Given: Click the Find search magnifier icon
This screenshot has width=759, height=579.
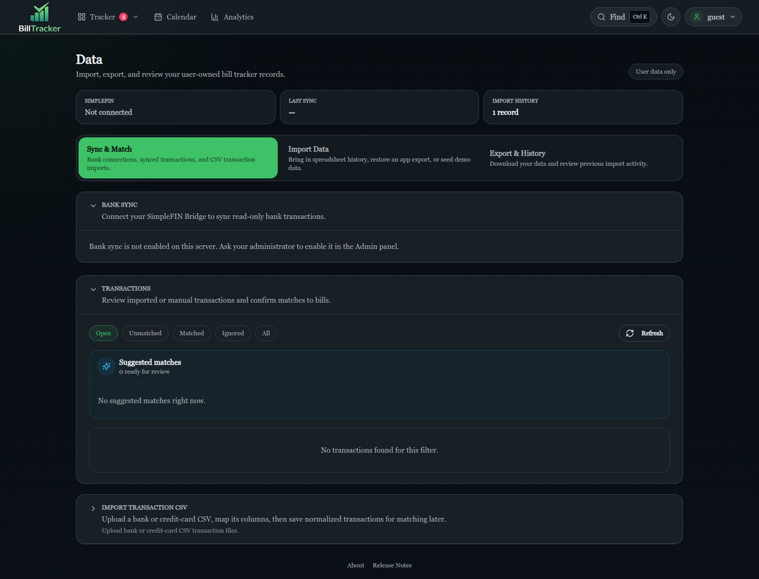Looking at the screenshot, I should coord(601,17).
